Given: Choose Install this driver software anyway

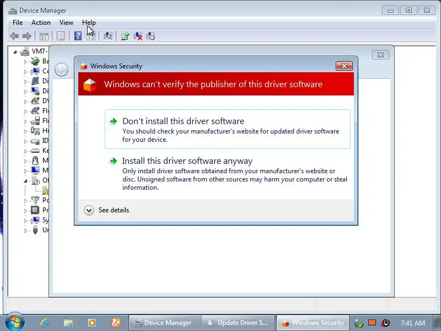Looking at the screenshot, I should click(228, 173).
